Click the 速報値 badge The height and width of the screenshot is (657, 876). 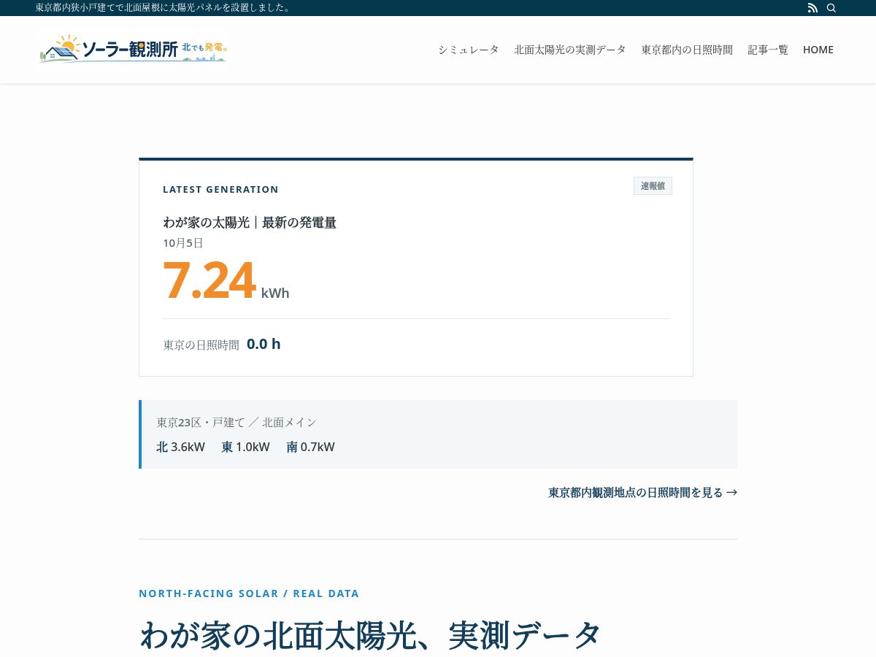(x=653, y=186)
